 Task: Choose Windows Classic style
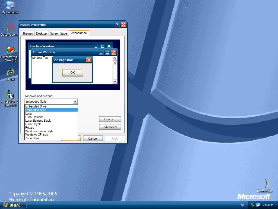(x=51, y=131)
